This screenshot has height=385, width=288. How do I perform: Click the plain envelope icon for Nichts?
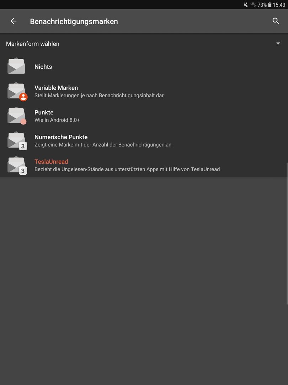click(16, 66)
